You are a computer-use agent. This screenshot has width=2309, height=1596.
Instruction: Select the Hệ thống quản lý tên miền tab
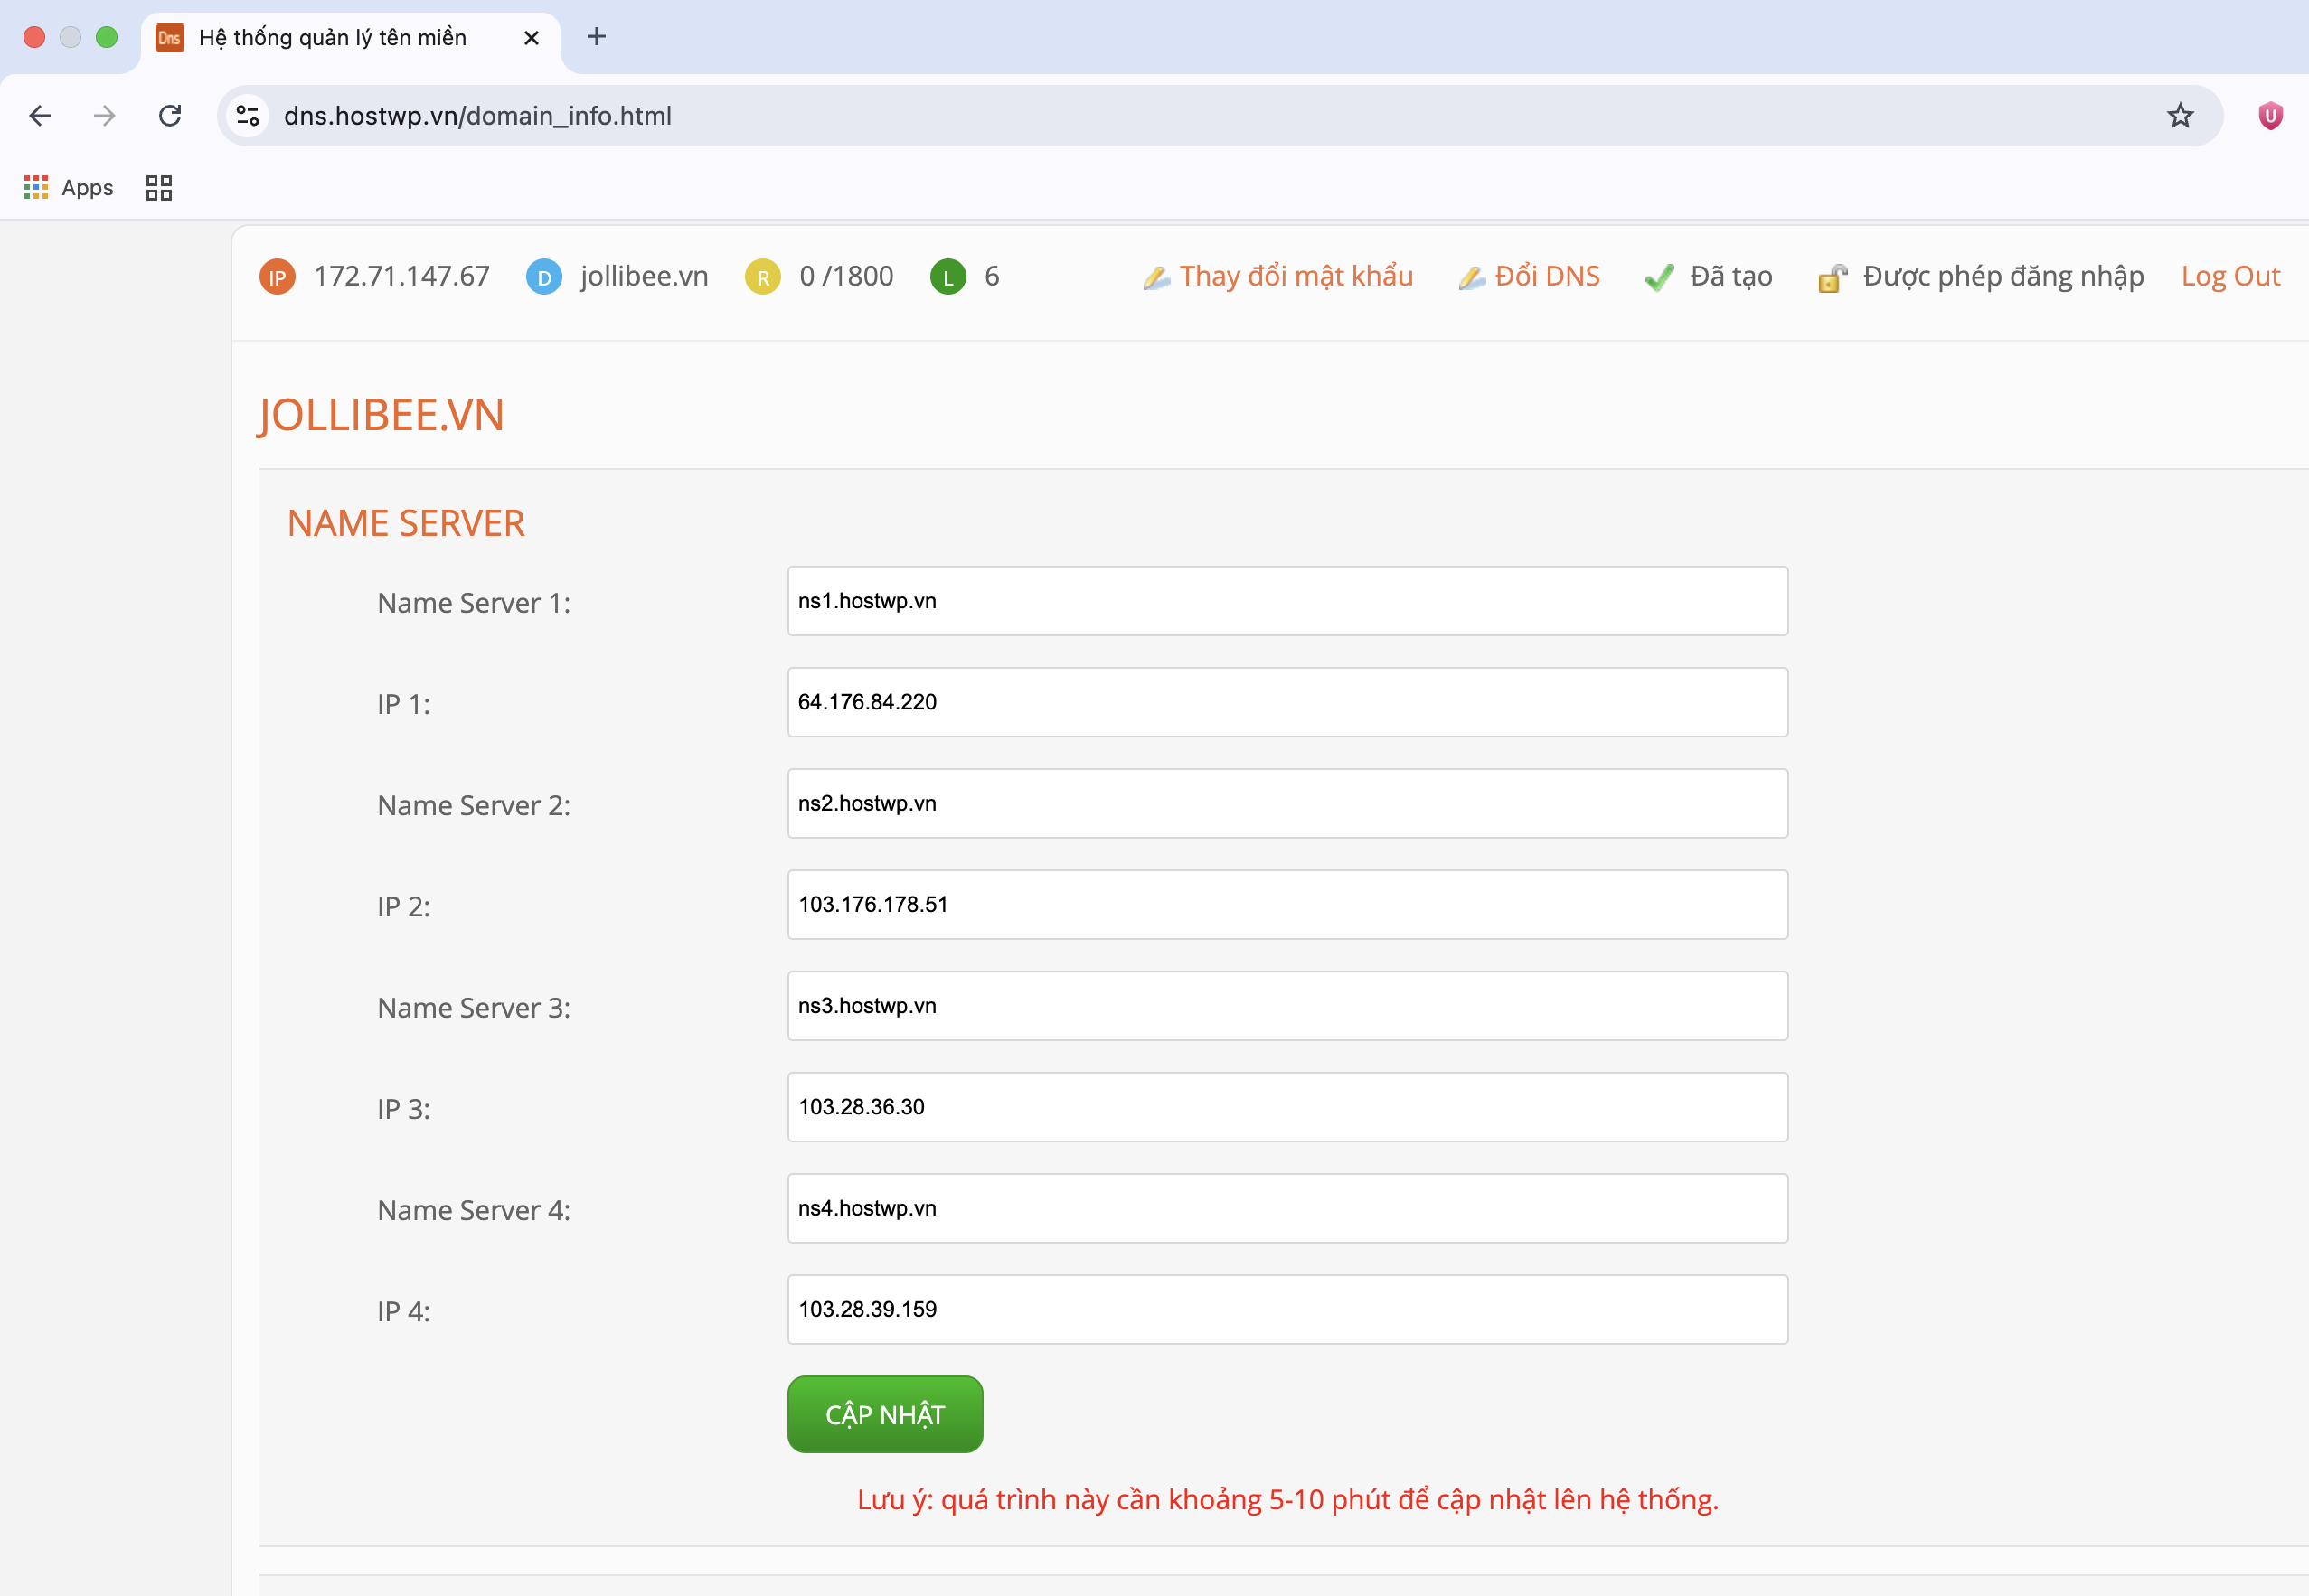[333, 38]
